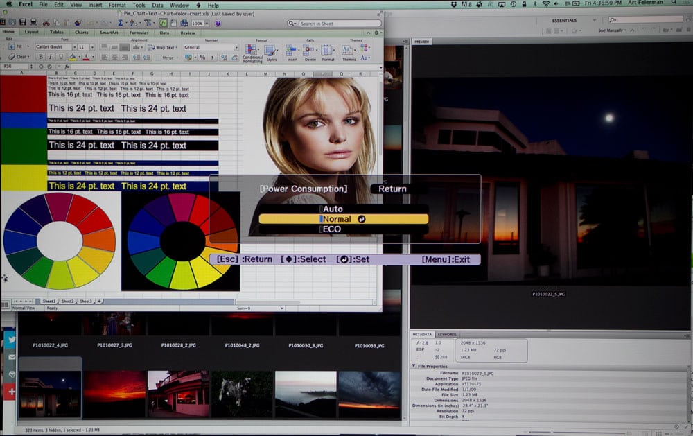Screen dimensions: 693x436
Task: Toggle Bold formatting button
Action: (41, 57)
